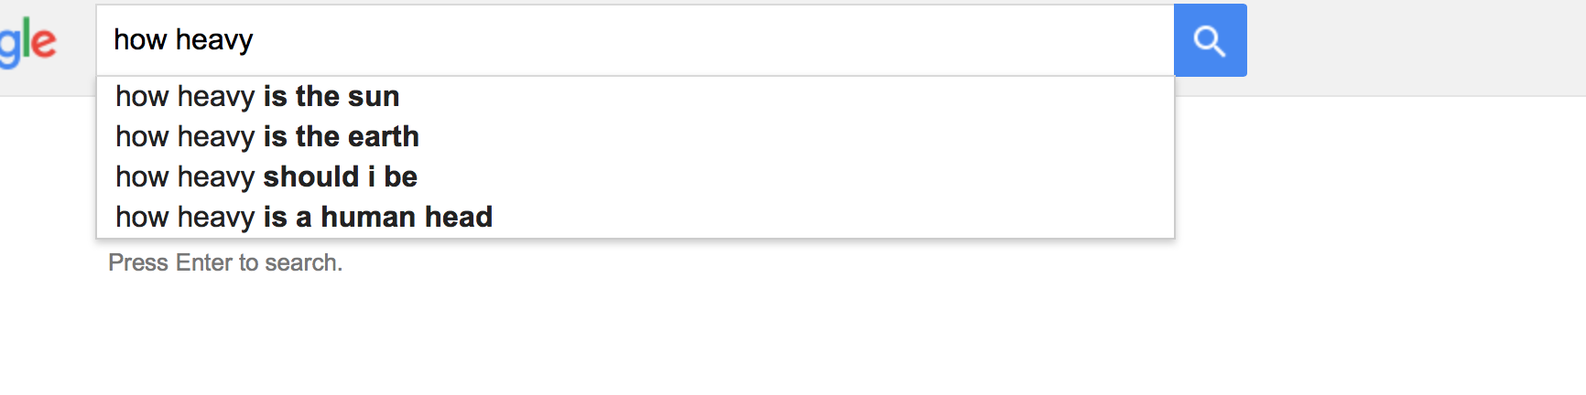This screenshot has height=395, width=1586.
Task: Click the bold 'is the sun' completion text
Action: click(331, 96)
